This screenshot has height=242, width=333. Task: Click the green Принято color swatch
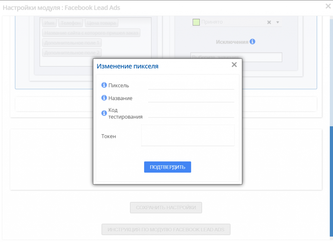(196, 22)
